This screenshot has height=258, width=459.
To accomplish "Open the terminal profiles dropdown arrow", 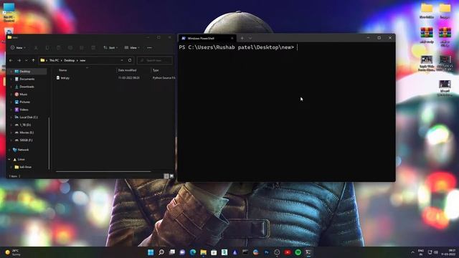I will (x=250, y=38).
